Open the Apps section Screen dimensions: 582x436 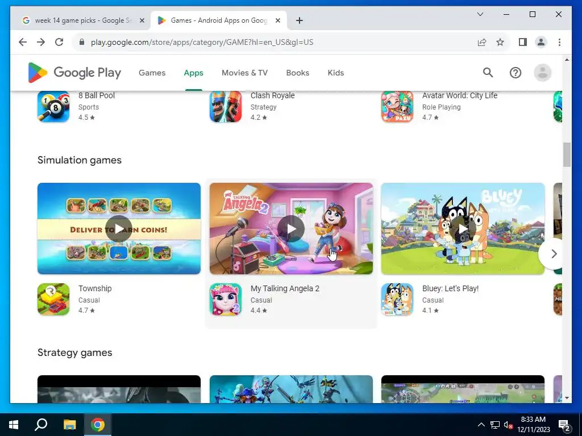(193, 73)
